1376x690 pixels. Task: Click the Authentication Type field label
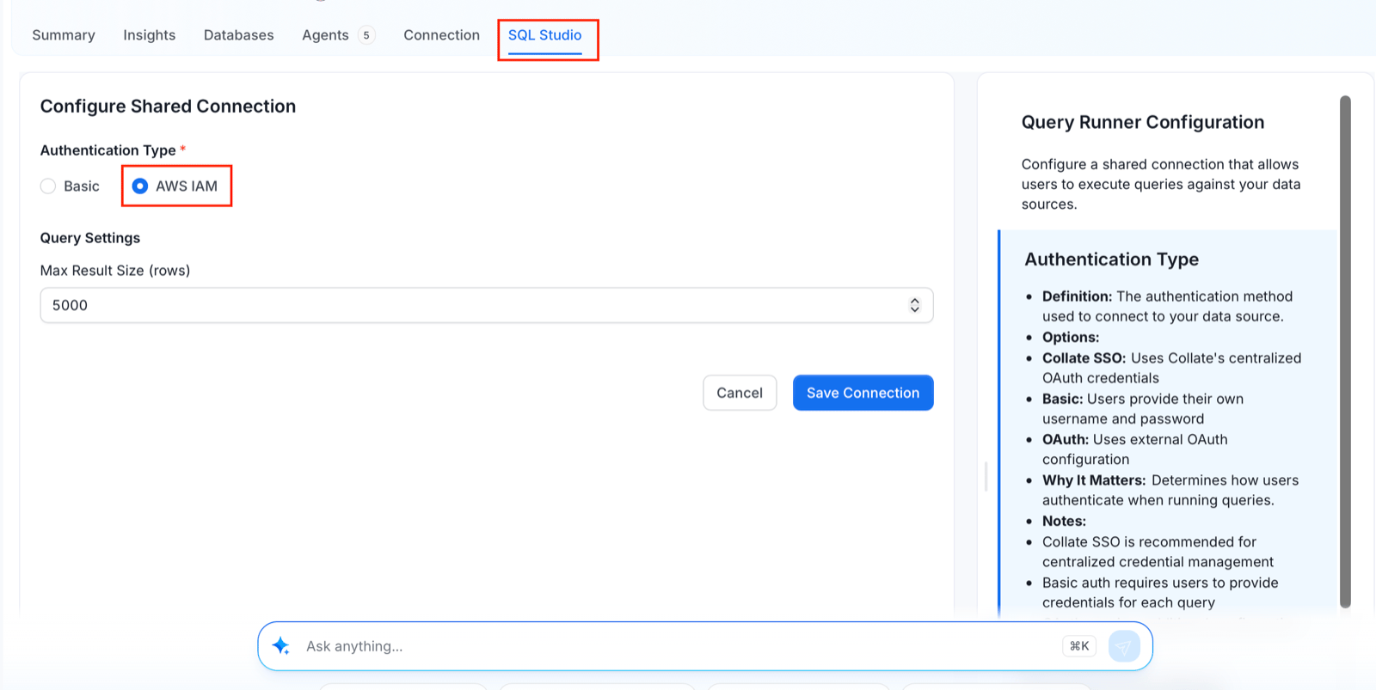click(108, 150)
